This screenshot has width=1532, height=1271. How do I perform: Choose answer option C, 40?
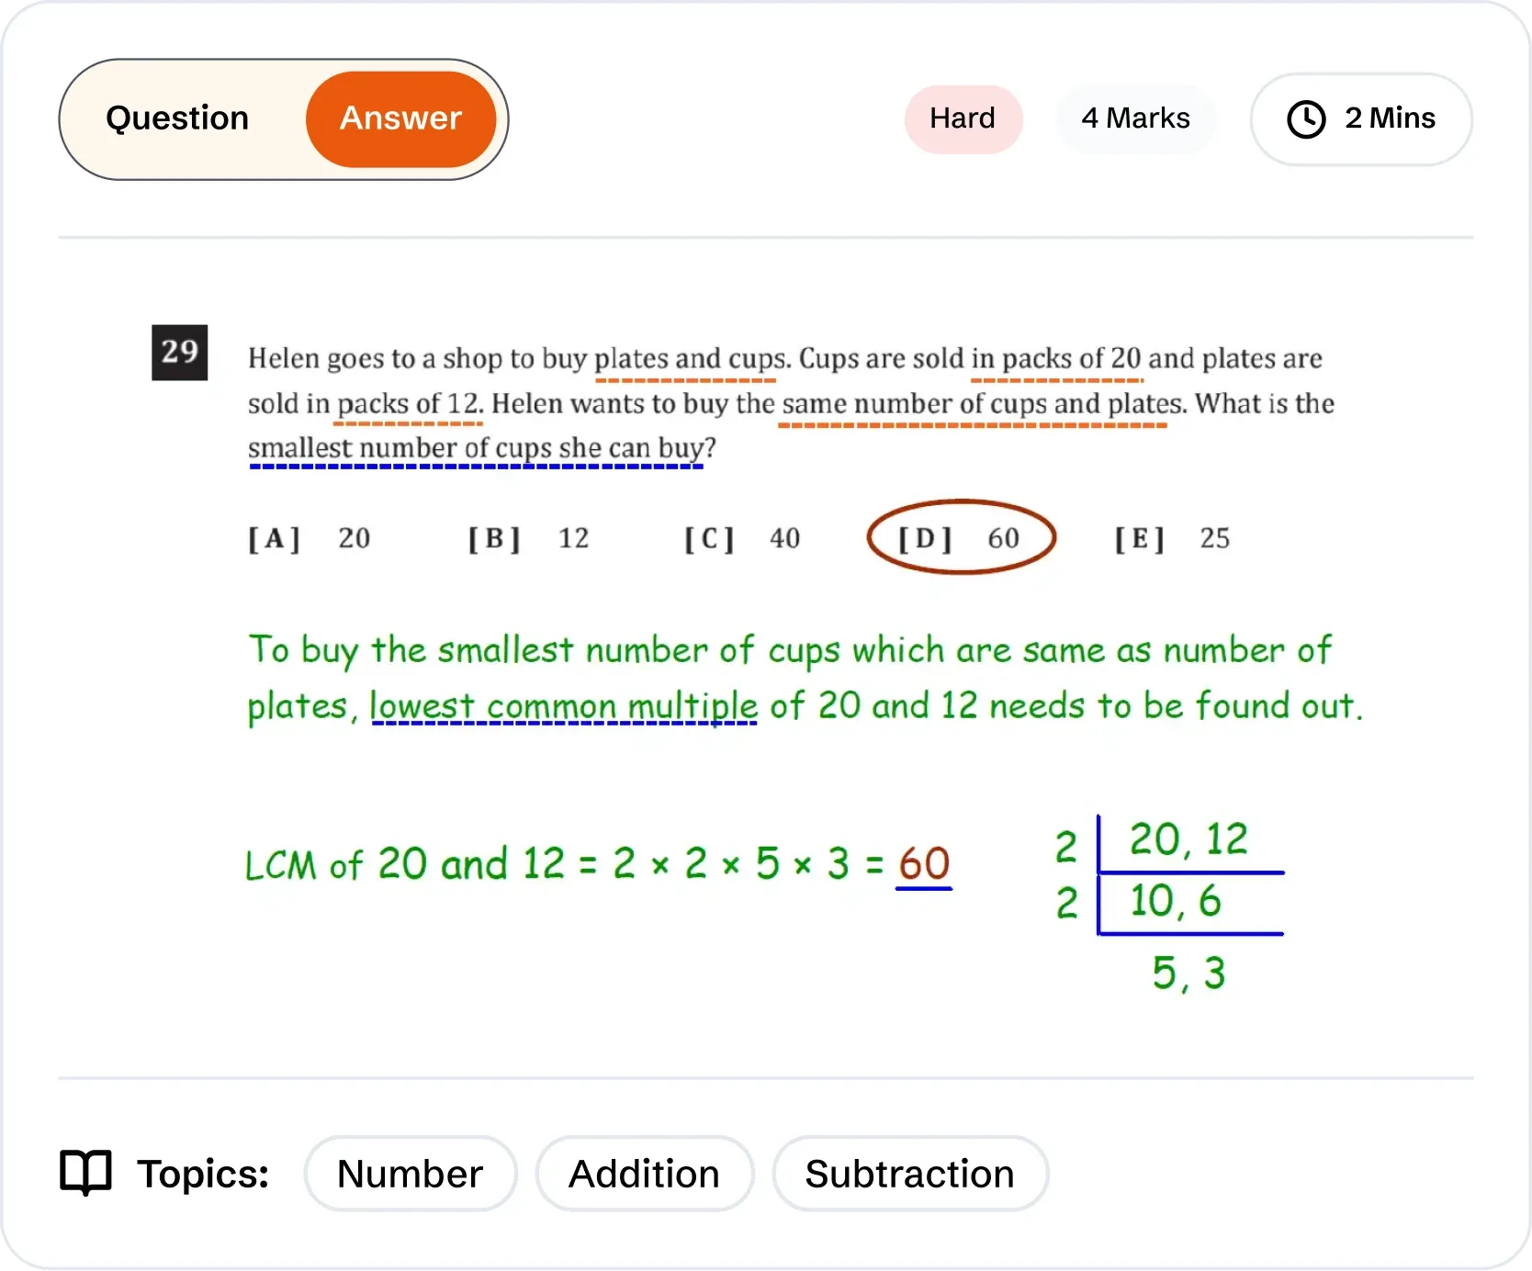coord(742,538)
